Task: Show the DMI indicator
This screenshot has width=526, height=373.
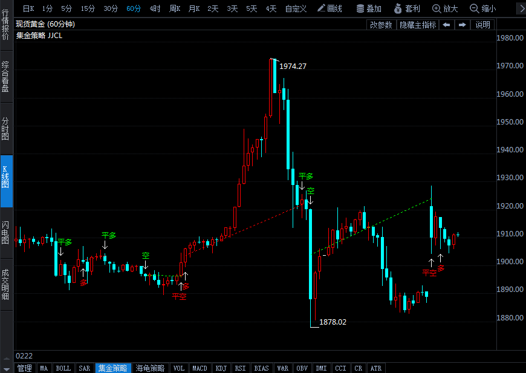Action: 322,368
